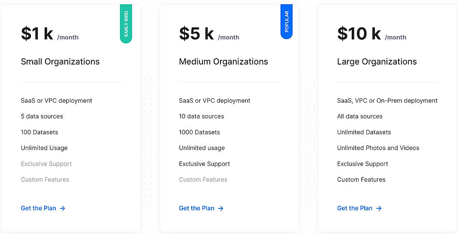
Task: Select the $10 k price heading
Action: [359, 33]
